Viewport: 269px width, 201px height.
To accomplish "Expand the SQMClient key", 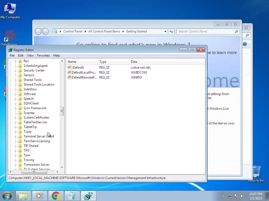I will tap(15, 103).
